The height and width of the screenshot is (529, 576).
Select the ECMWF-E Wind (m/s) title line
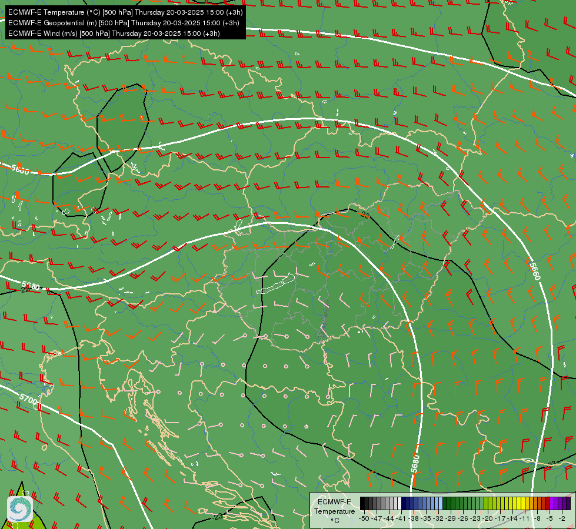(x=114, y=34)
